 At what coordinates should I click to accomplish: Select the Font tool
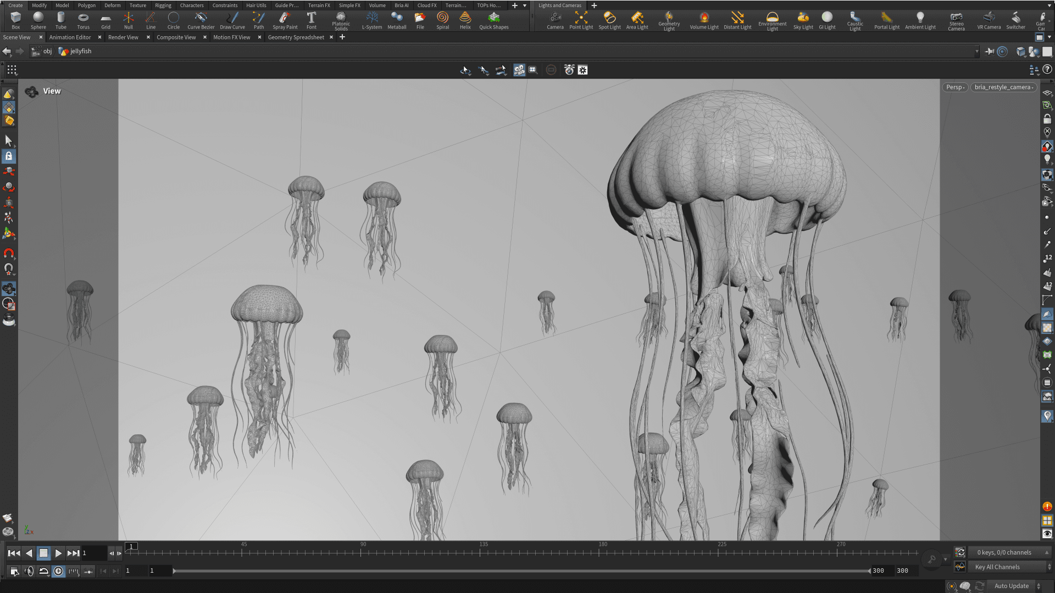311,20
